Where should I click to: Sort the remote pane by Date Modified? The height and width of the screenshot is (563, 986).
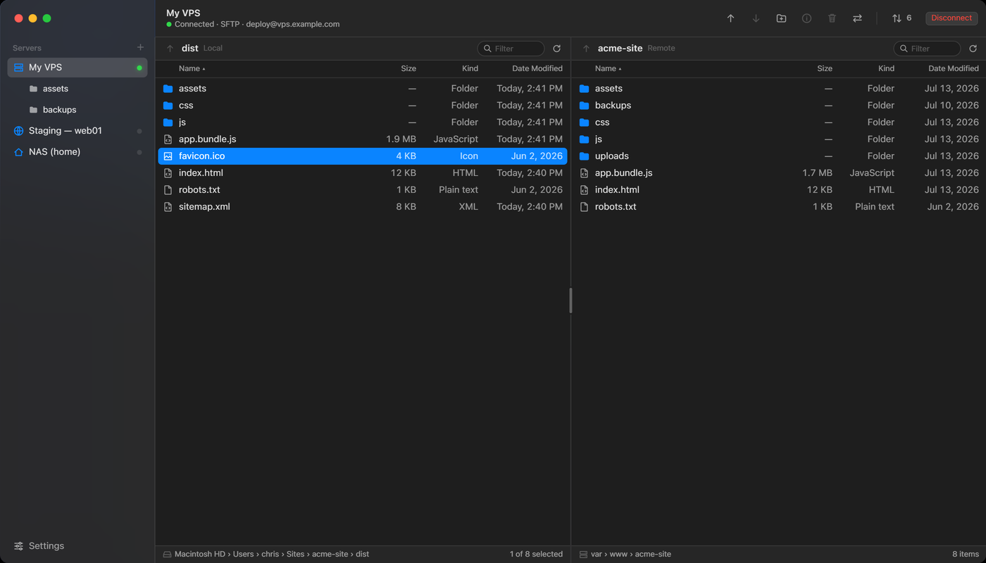coord(954,68)
